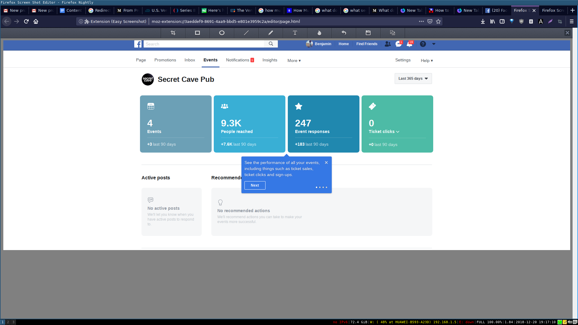The width and height of the screenshot is (578, 325).
Task: Click the Facebook logo
Action: click(138, 44)
